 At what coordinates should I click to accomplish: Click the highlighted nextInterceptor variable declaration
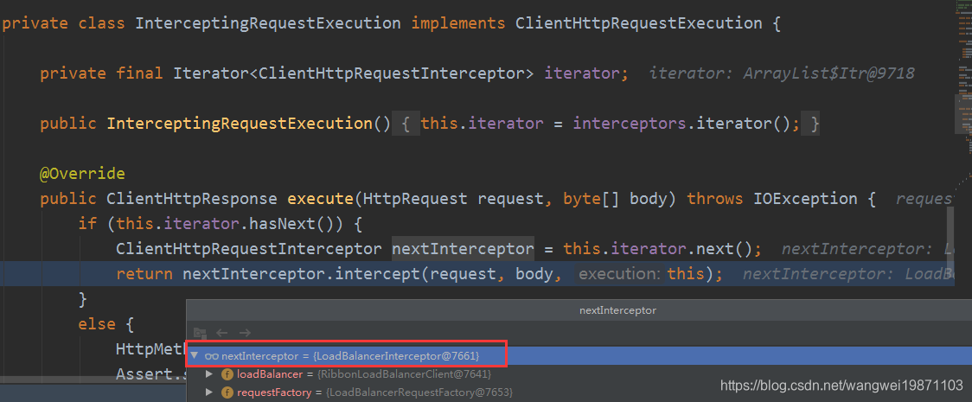[463, 249]
